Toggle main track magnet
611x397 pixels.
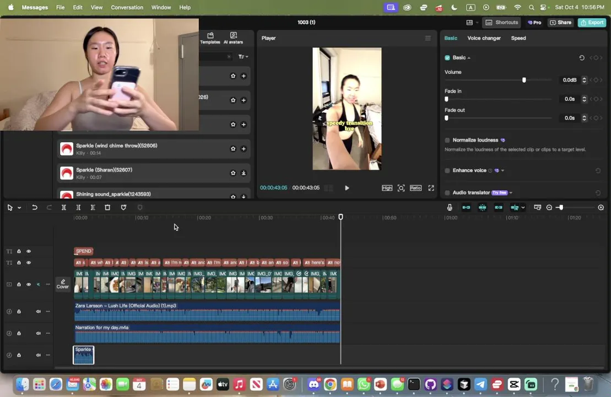(x=466, y=207)
